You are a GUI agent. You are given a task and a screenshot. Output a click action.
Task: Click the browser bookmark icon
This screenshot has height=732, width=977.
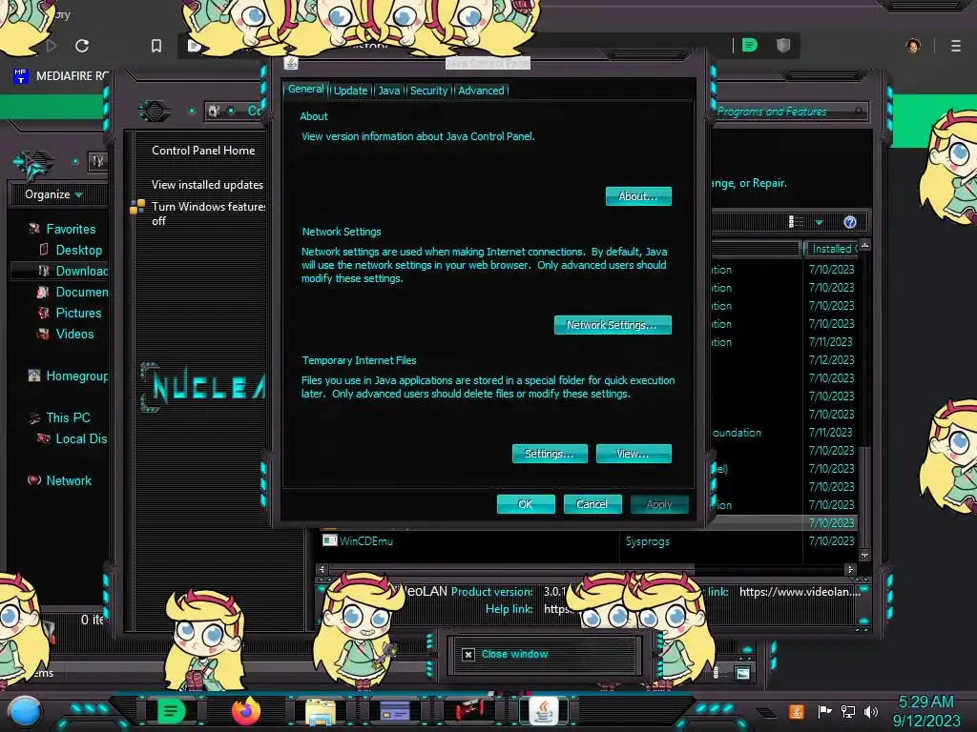pyautogui.click(x=156, y=46)
